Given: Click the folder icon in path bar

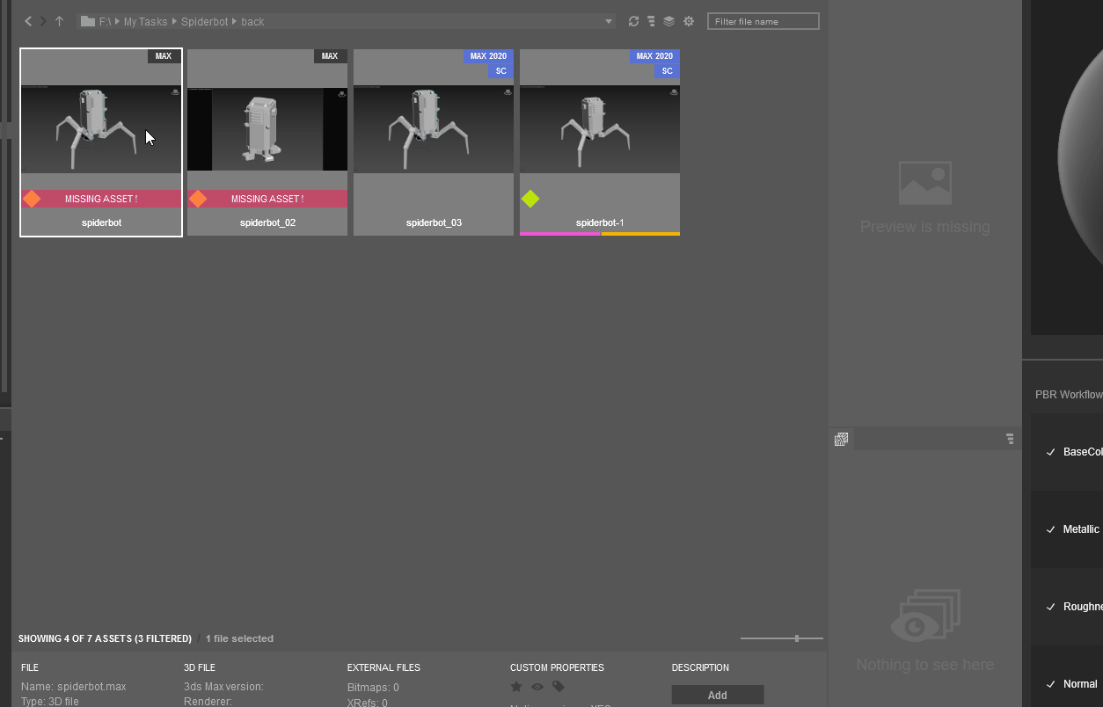Looking at the screenshot, I should point(88,21).
